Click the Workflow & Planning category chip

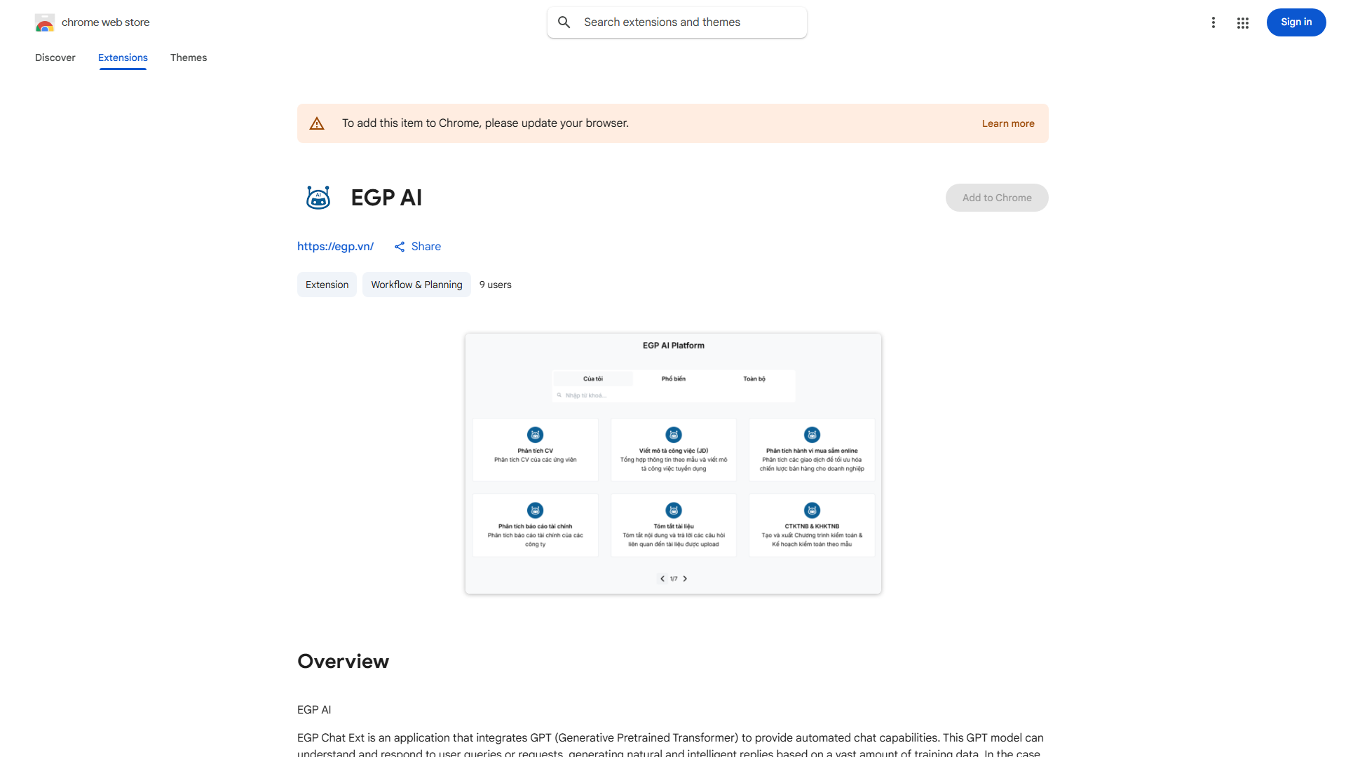[416, 285]
